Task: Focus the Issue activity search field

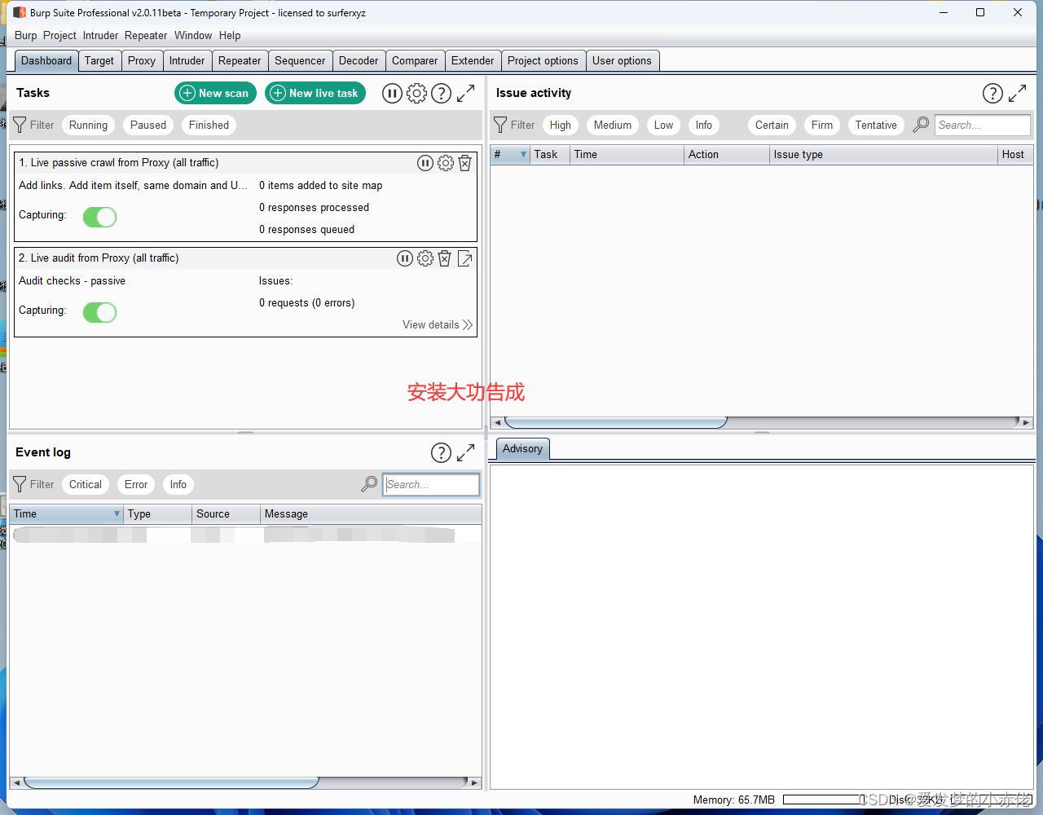Action: 982,125
